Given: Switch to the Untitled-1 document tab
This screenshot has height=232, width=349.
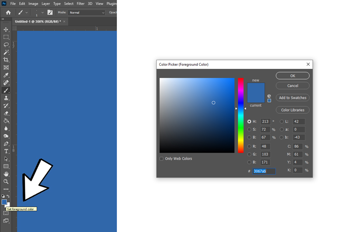Looking at the screenshot, I should tap(38, 21).
